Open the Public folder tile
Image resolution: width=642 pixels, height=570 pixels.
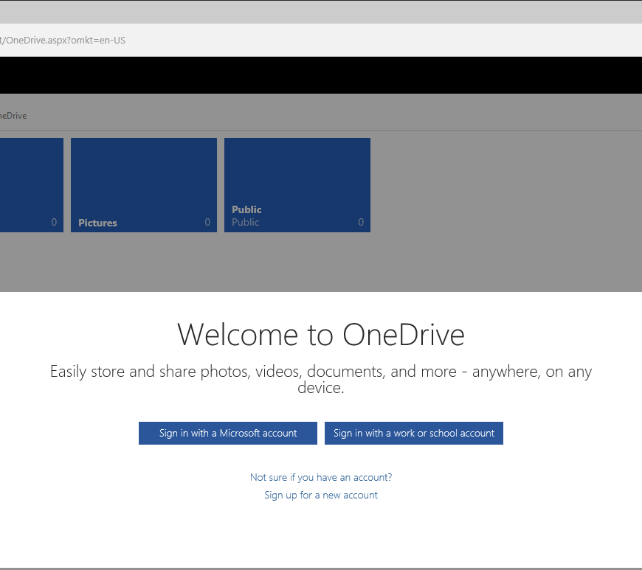(x=297, y=185)
